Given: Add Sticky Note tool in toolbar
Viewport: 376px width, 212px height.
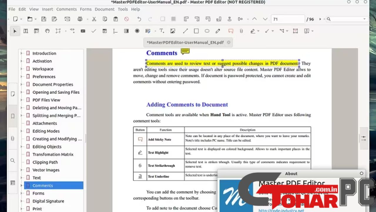Looking at the screenshot, I should (231, 31).
